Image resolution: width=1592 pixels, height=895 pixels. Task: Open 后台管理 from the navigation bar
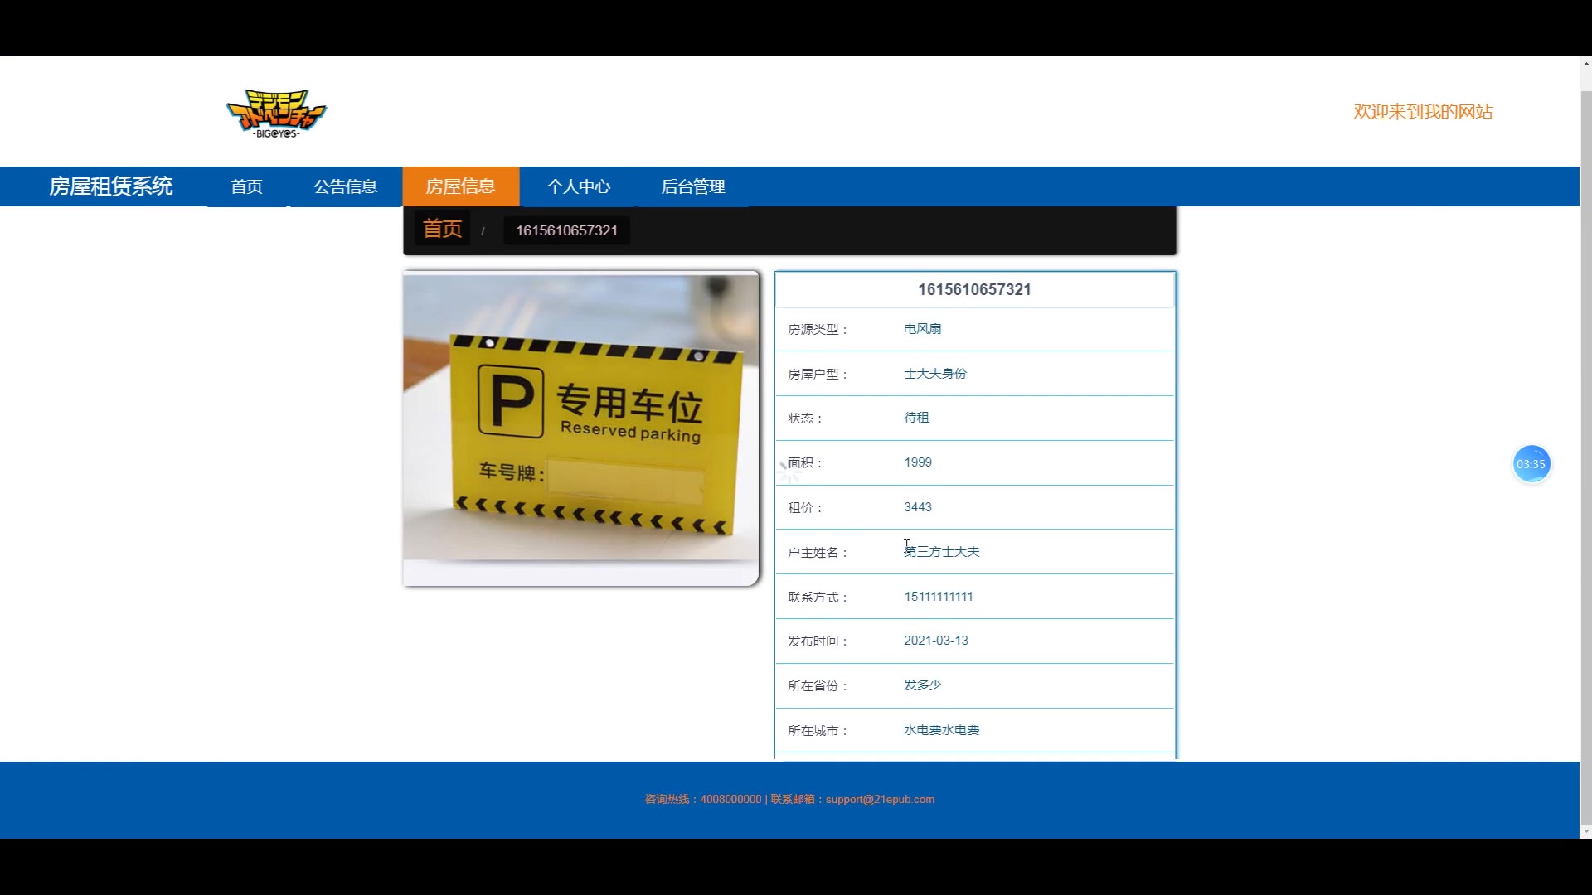[692, 186]
